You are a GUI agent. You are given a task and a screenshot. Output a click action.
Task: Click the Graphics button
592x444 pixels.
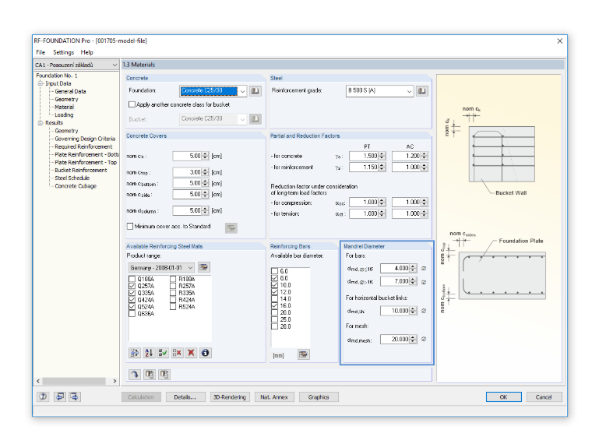tap(319, 396)
